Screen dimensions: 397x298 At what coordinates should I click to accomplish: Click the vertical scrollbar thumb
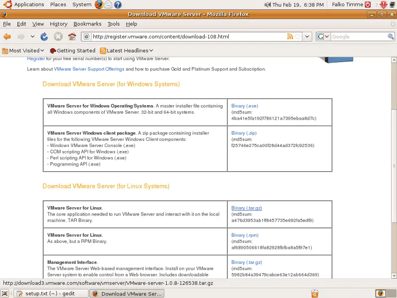394,166
